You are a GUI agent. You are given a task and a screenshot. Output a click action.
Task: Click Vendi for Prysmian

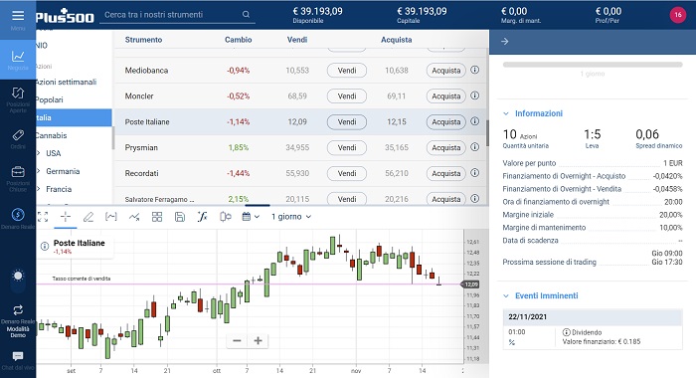click(347, 147)
